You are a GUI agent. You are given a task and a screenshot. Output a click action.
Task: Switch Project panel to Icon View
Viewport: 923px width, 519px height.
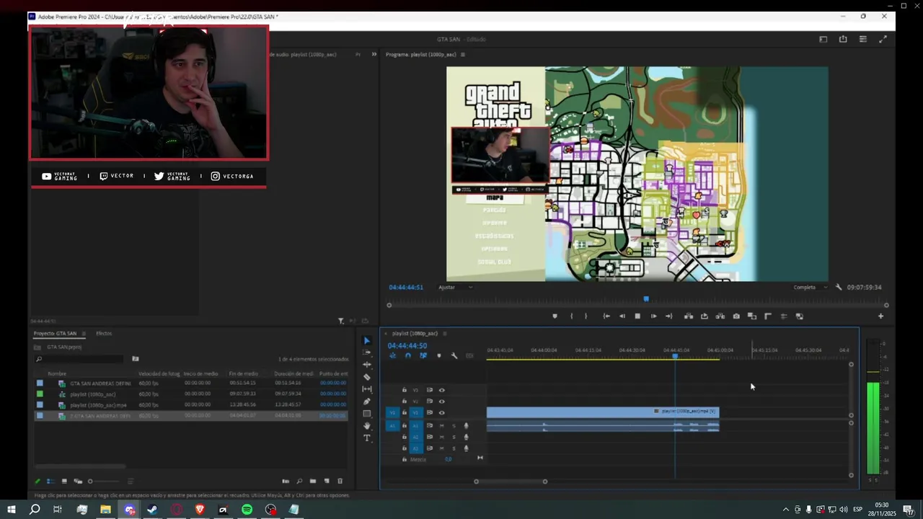click(64, 481)
